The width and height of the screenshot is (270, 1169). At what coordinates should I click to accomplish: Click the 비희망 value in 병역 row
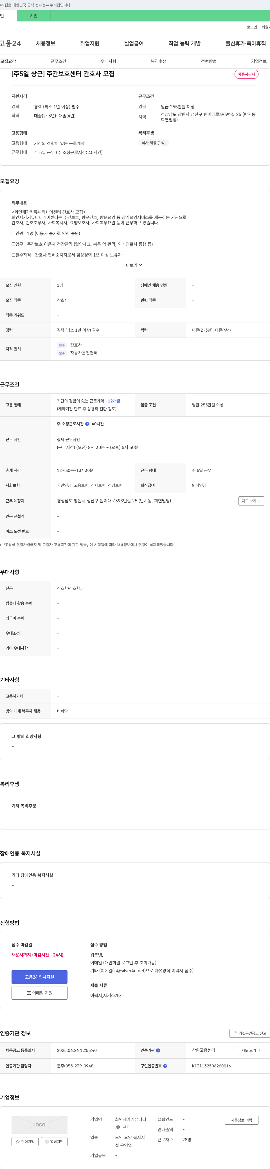click(62, 712)
